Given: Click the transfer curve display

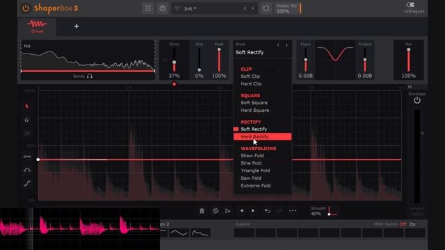Looking at the screenshot, I should tap(335, 60).
